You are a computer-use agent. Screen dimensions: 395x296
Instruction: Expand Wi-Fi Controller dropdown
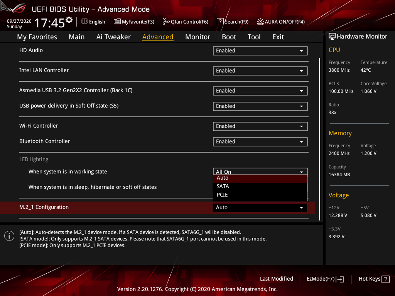pos(260,126)
